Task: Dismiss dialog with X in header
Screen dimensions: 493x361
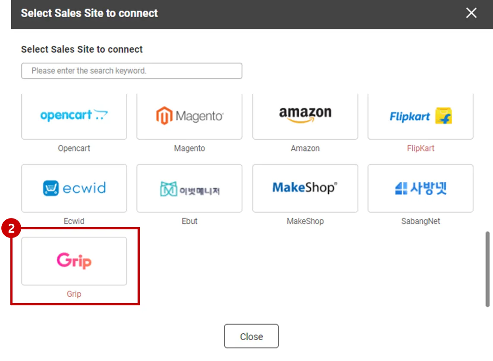Action: pos(471,13)
